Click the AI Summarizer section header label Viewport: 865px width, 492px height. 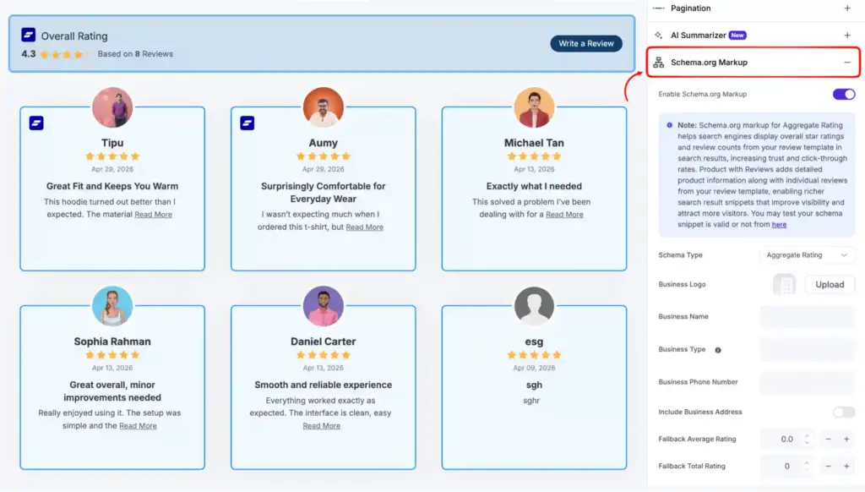698,35
